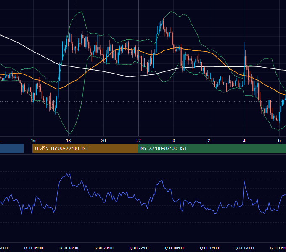Click the blue session bar left of ロンドン
This screenshot has width=286, height=252.
click(12, 148)
